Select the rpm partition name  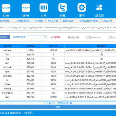[x=7, y=72]
